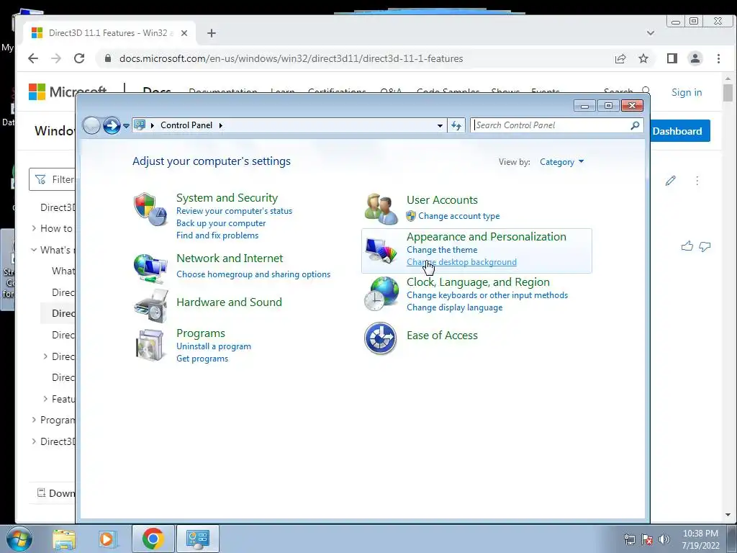This screenshot has height=553, width=737.
Task: Click Back up your computer link
Action: pos(221,223)
